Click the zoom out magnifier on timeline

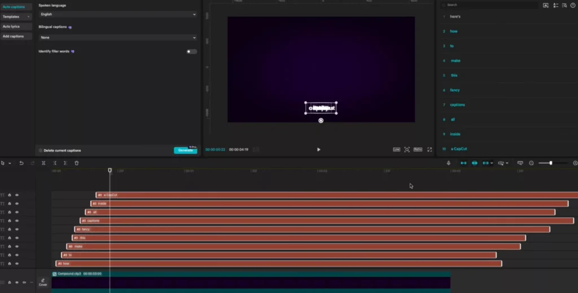(531, 163)
